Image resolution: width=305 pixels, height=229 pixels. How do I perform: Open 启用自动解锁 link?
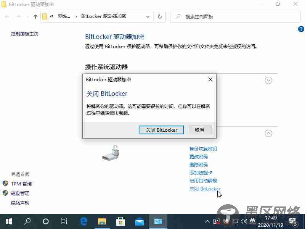coord(203,181)
